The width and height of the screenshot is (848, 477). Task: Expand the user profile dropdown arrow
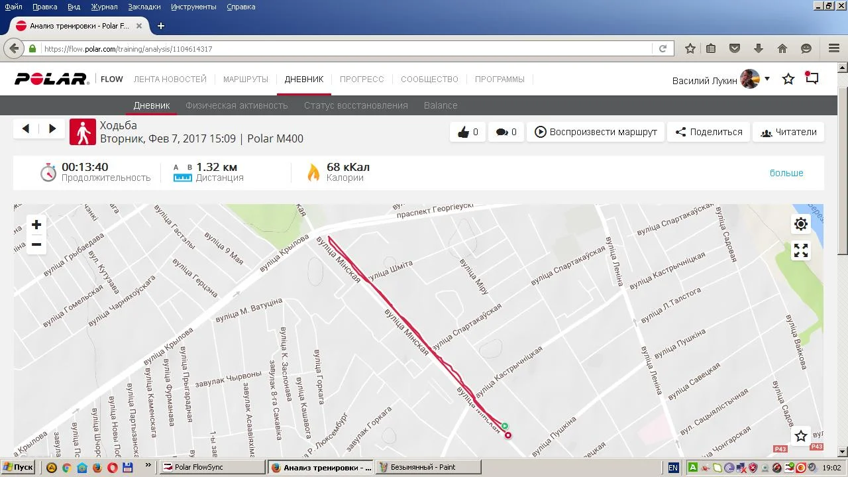[x=767, y=79]
